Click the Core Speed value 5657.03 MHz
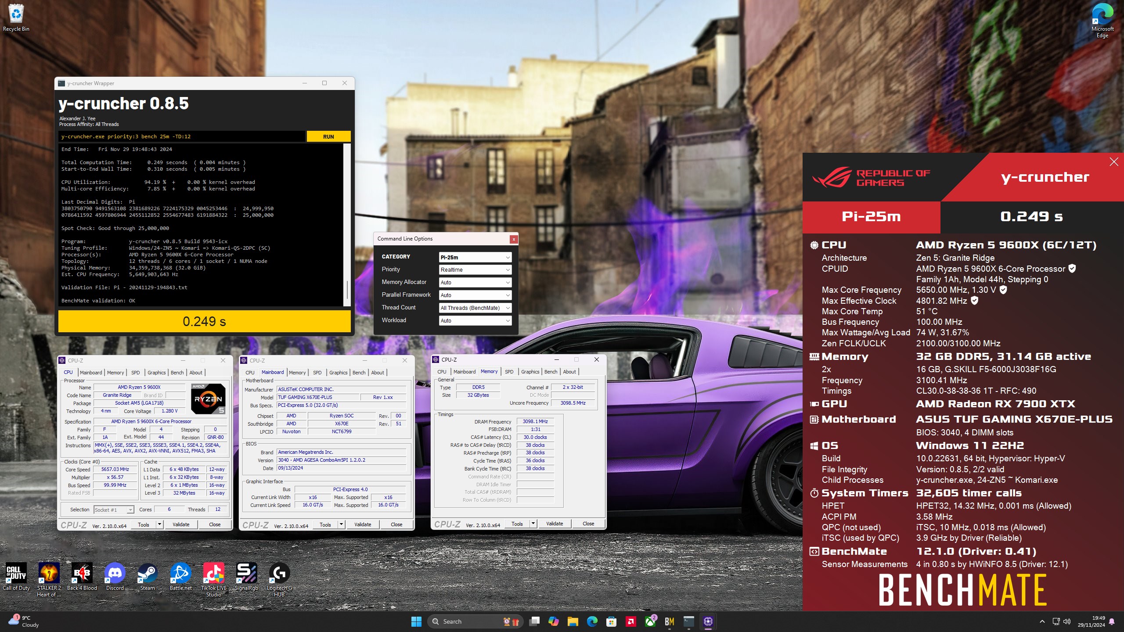This screenshot has height=632, width=1124. coord(115,469)
